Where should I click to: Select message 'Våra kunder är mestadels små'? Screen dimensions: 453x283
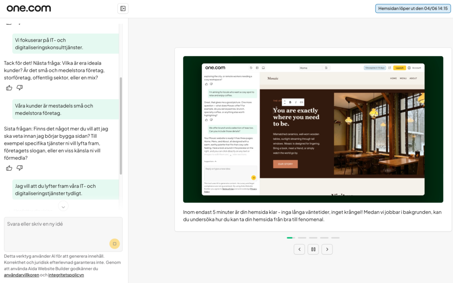coord(65,109)
